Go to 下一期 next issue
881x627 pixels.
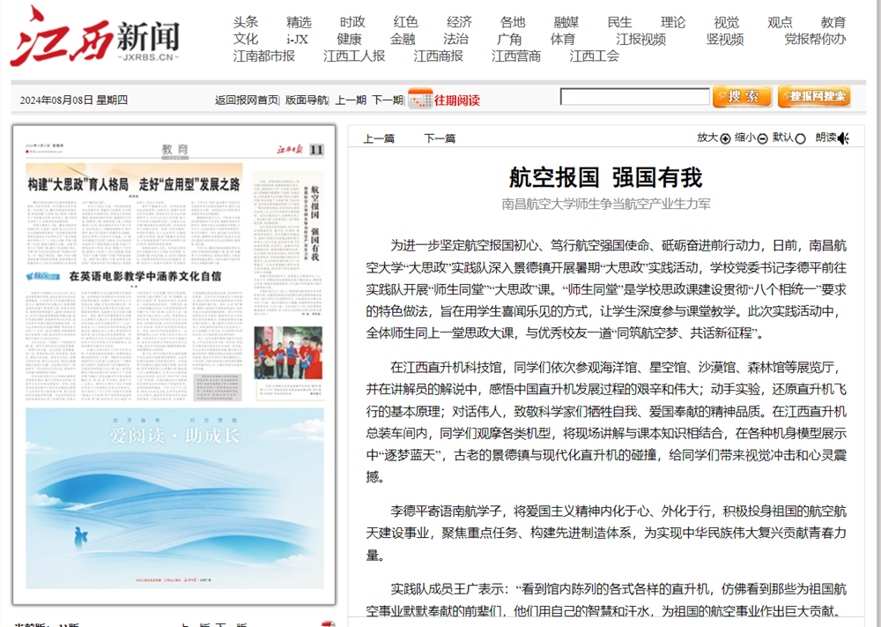click(388, 100)
